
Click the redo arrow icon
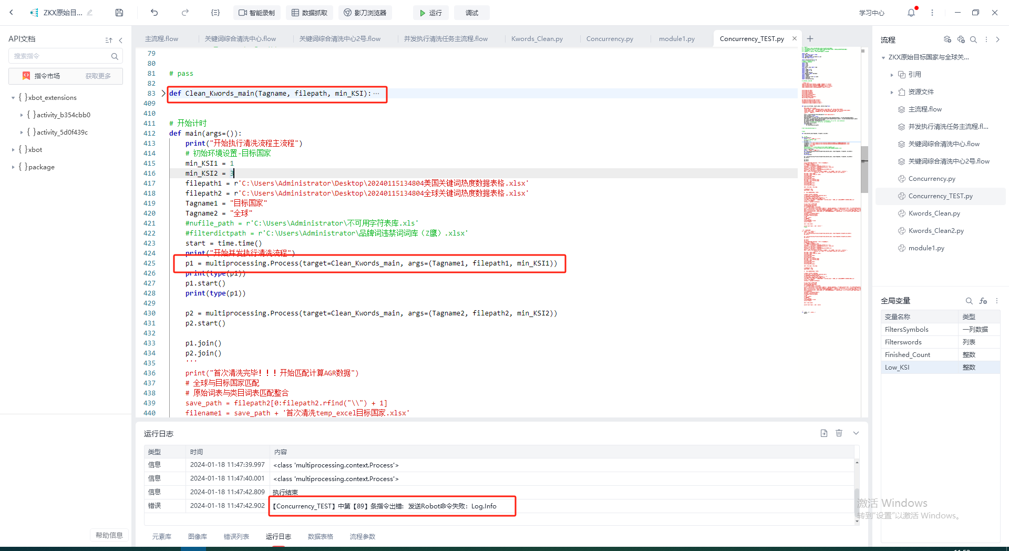pyautogui.click(x=185, y=13)
